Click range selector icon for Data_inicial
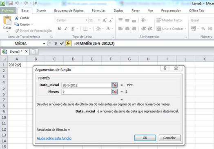This screenshot has height=149, width=214. click(114, 85)
